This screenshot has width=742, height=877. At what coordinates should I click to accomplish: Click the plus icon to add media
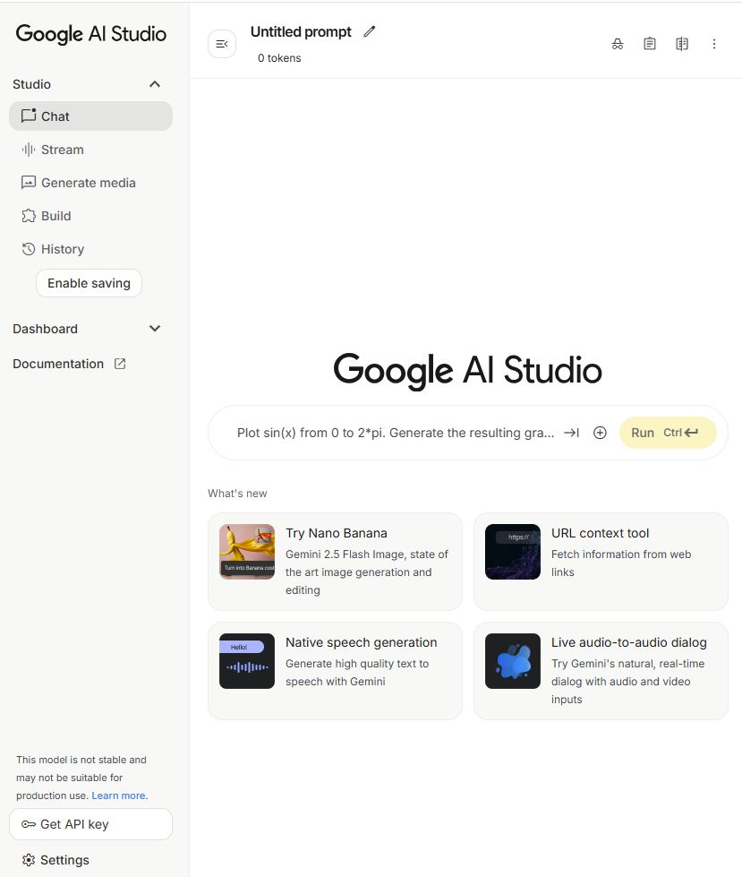600,433
